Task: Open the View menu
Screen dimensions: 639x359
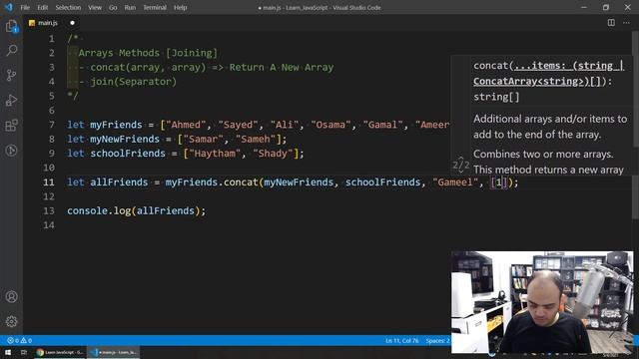Action: point(95,7)
